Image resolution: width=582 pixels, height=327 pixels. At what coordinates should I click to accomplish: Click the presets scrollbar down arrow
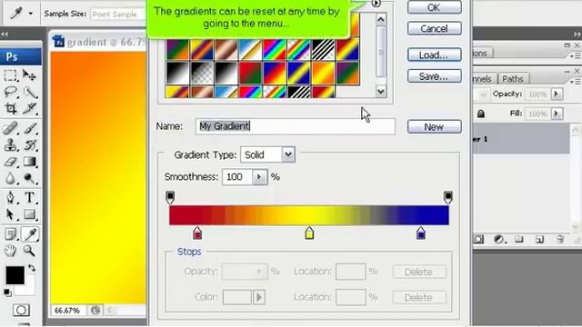381,91
